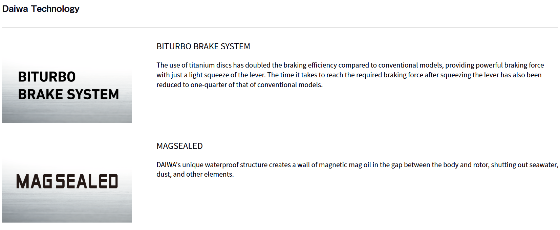Click the "MAGSEALED" title above the description
This screenshot has height=230, width=560.
tap(179, 146)
